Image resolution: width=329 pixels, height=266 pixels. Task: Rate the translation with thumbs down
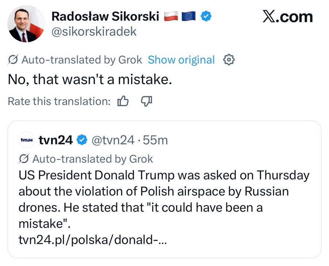coord(146,101)
